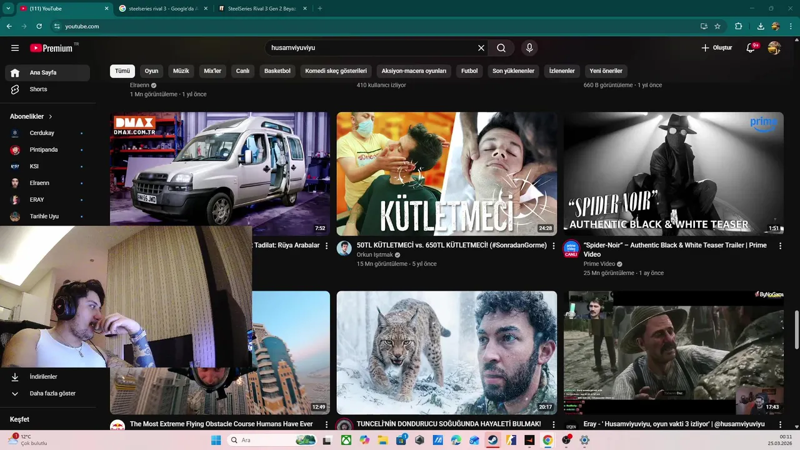Go to Ana Sayfa in sidebar

coord(47,72)
